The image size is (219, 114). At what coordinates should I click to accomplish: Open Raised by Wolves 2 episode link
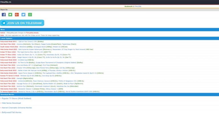click(27, 92)
